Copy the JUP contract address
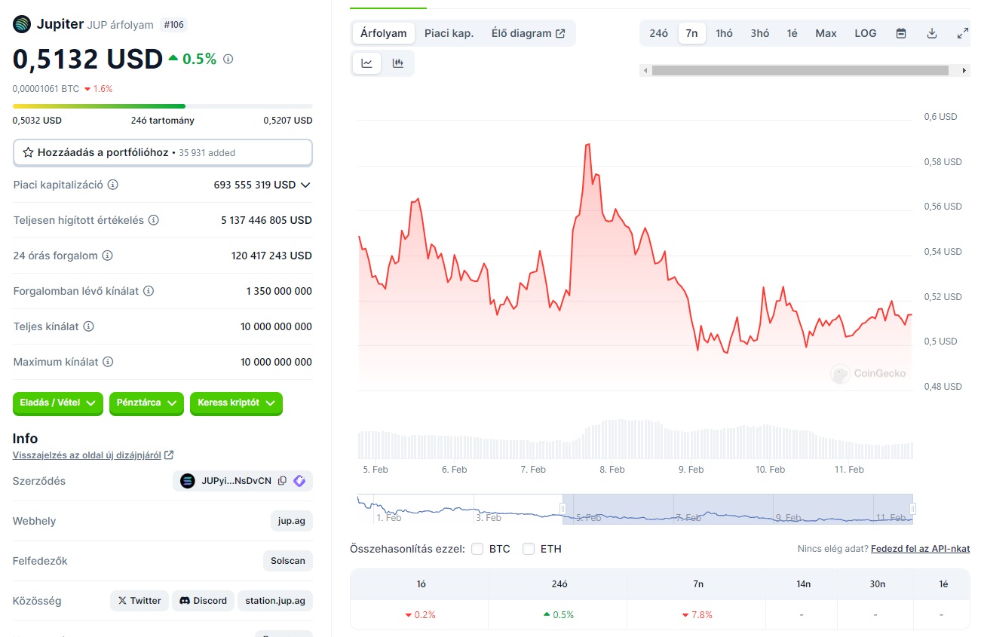 click(x=282, y=481)
